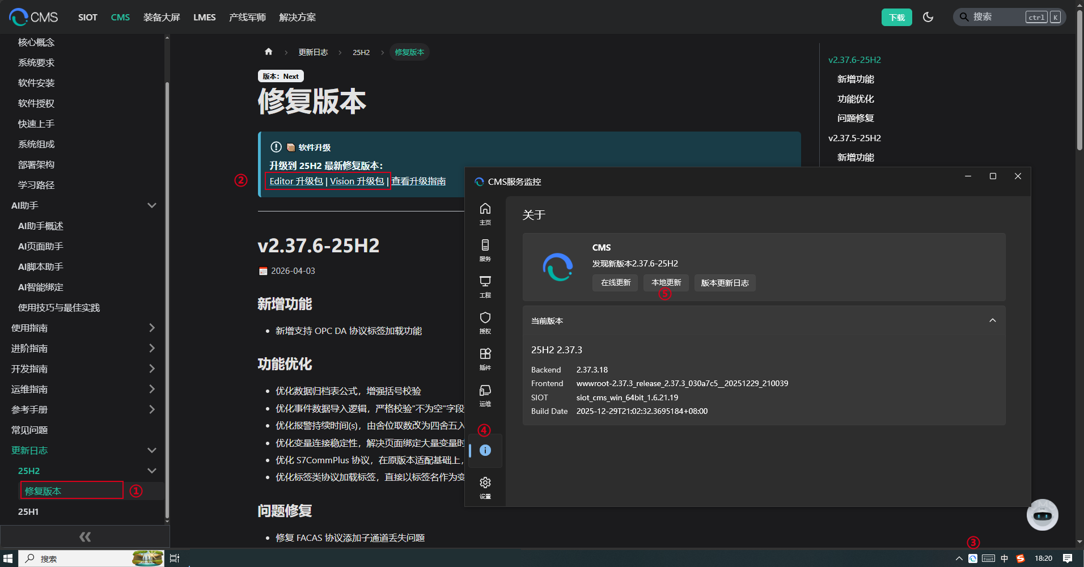1084x567 pixels.
Task: Open the 授权 shield icon
Action: click(485, 322)
